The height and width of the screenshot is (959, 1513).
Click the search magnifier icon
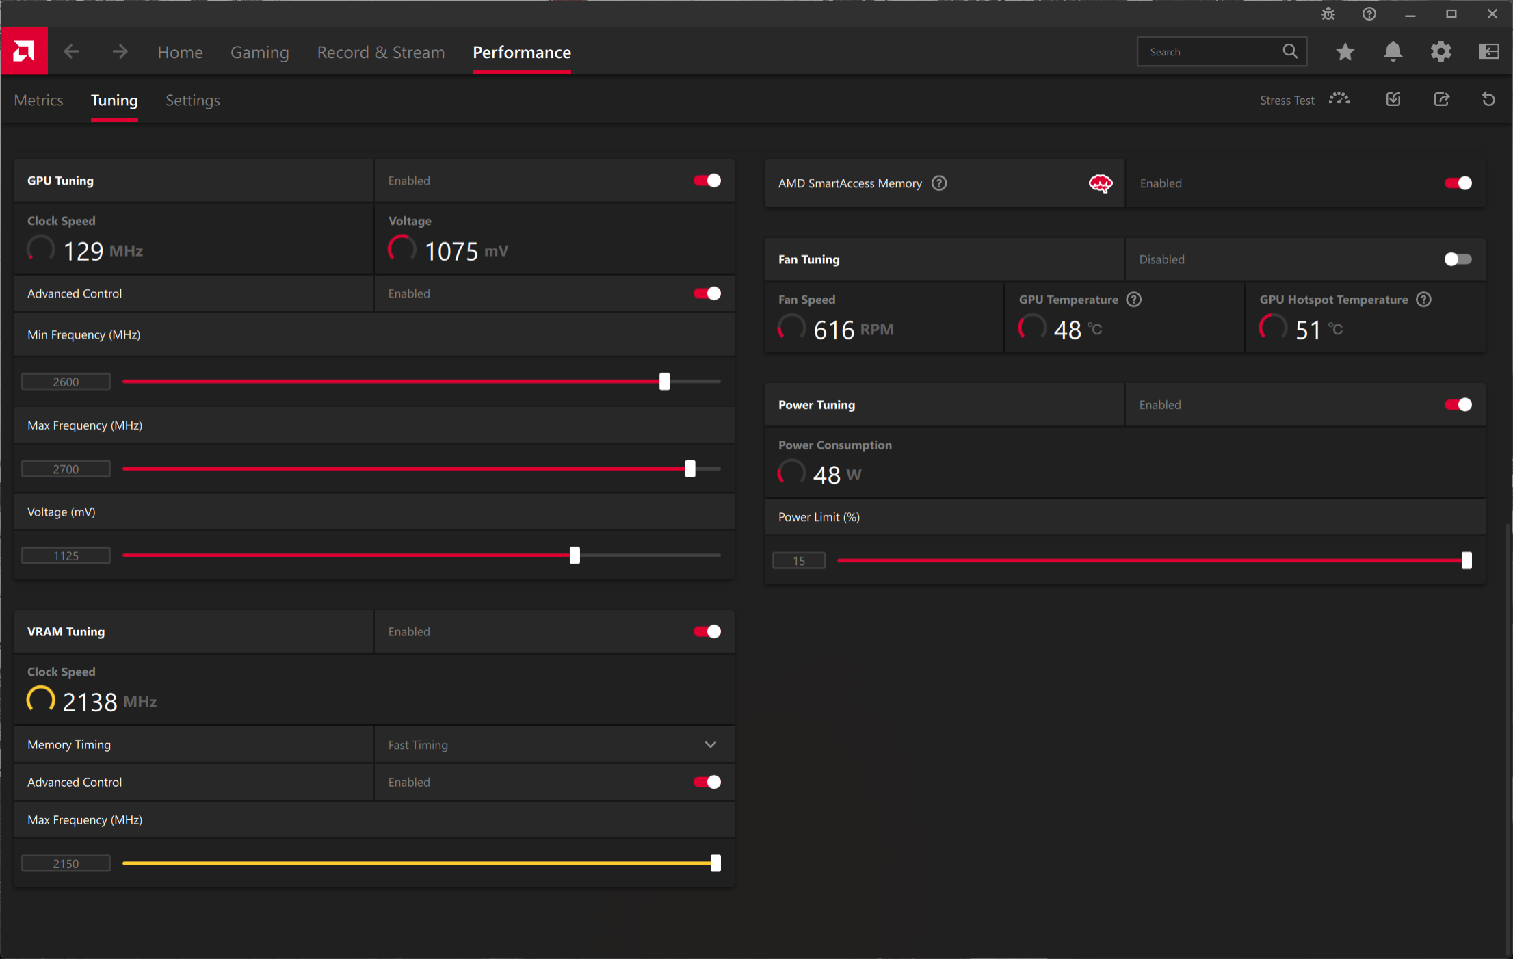[1290, 51]
